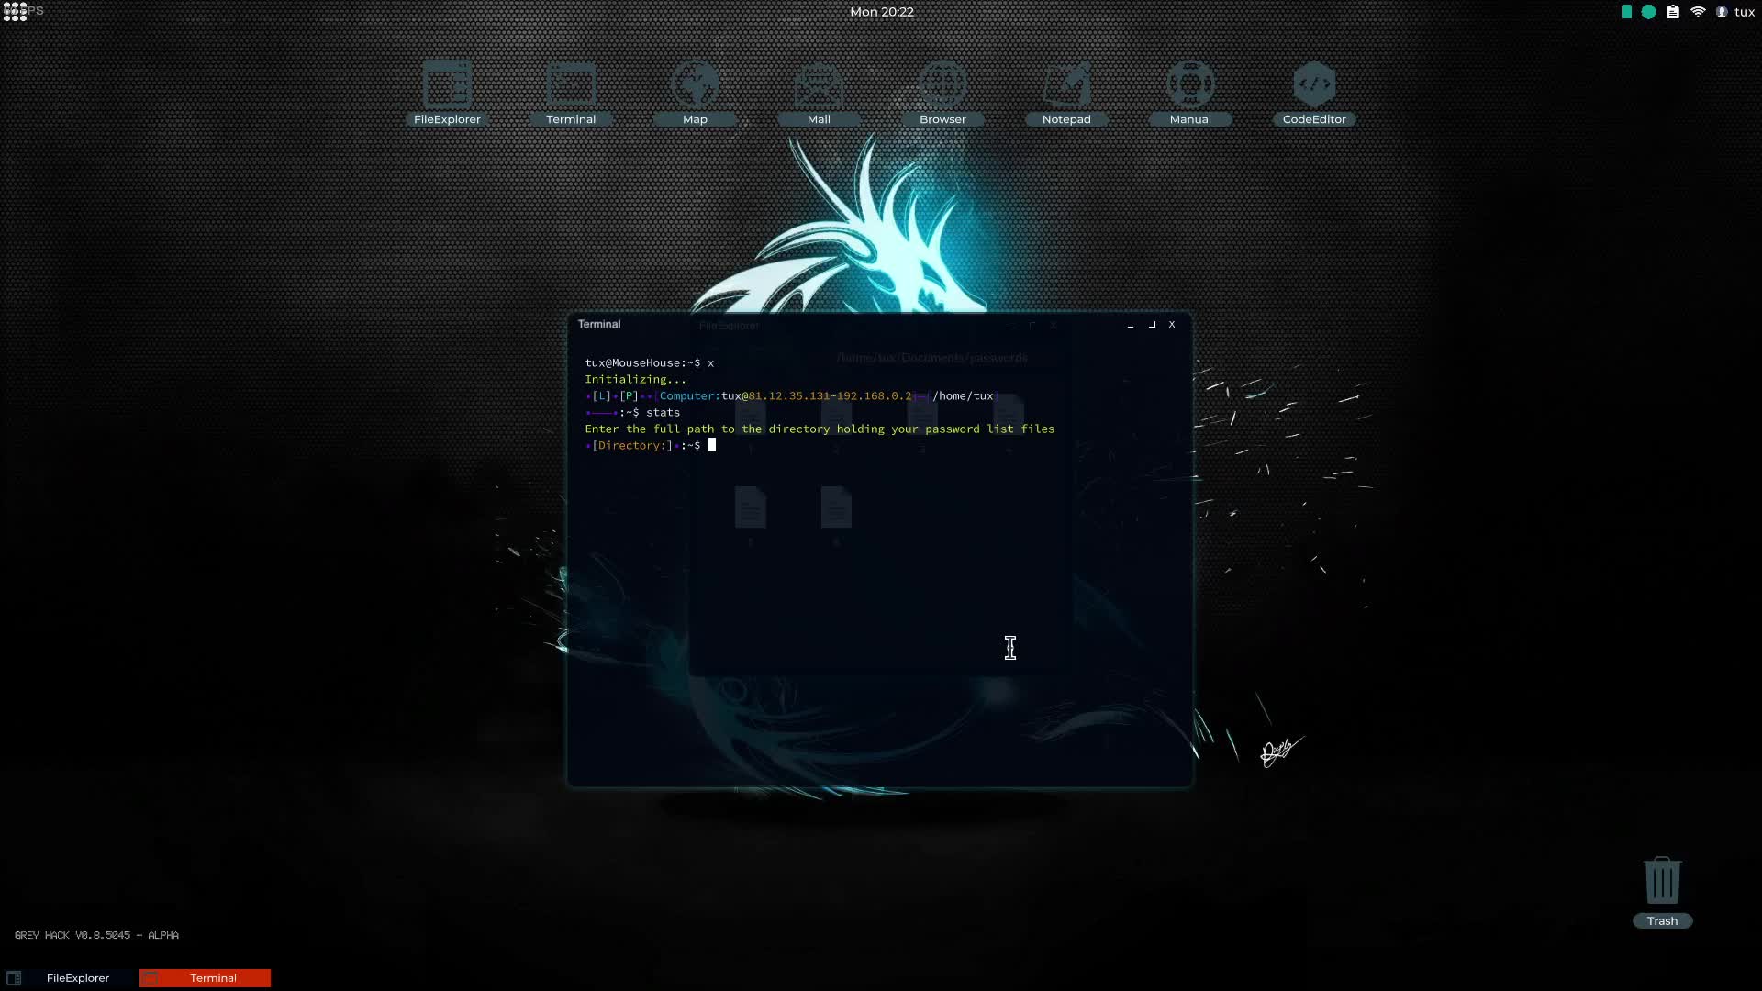
Task: Open the Trash bin
Action: point(1662,888)
